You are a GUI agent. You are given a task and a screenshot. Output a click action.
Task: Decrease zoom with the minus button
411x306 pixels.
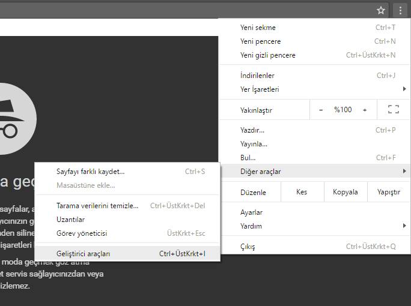(x=321, y=110)
